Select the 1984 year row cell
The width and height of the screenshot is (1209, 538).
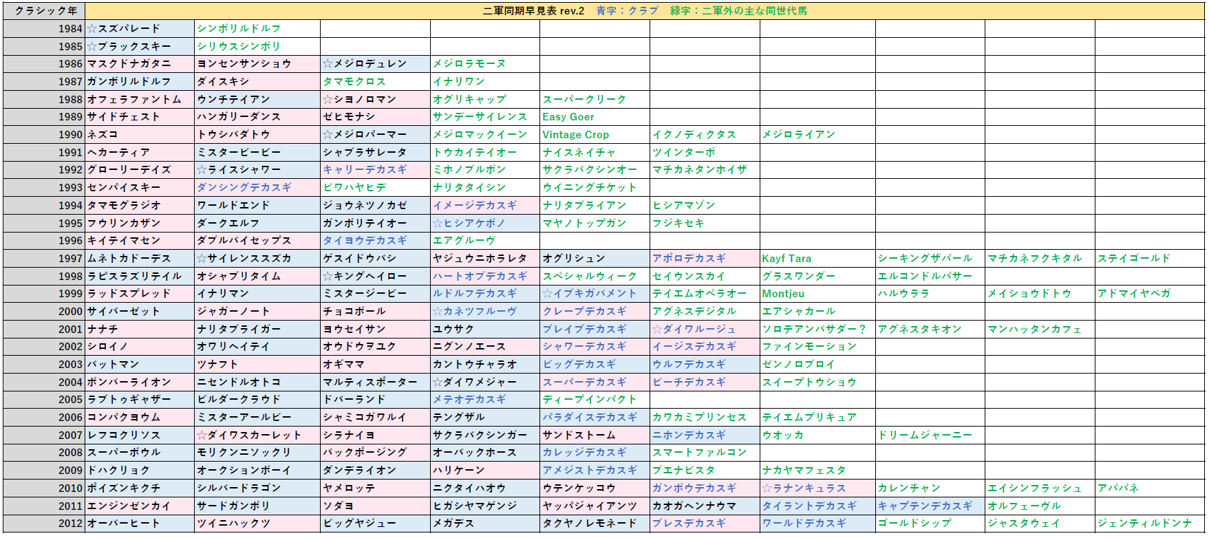coord(44,28)
